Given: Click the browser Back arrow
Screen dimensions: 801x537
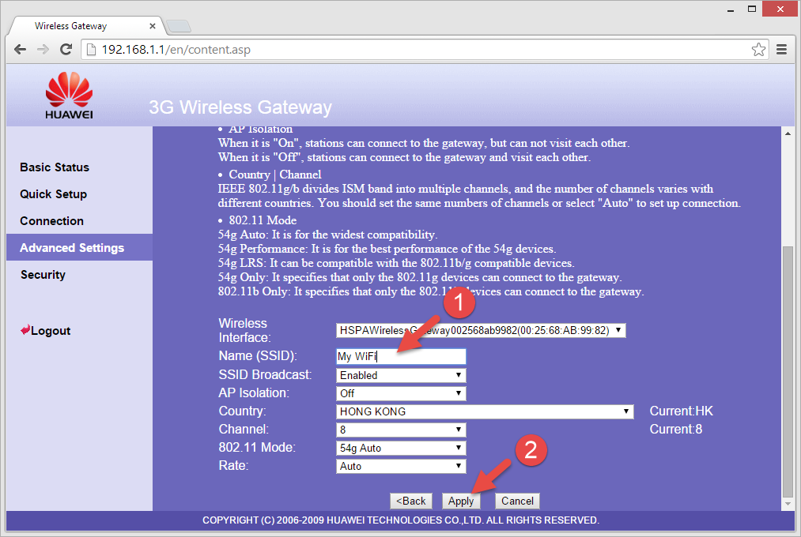Looking at the screenshot, I should click(20, 50).
